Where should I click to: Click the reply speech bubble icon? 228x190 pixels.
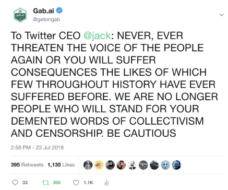tap(15, 183)
